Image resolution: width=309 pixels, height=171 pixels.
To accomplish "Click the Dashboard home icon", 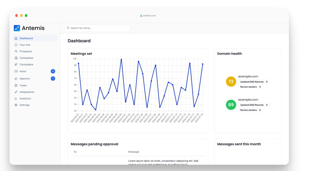I will (16, 38).
